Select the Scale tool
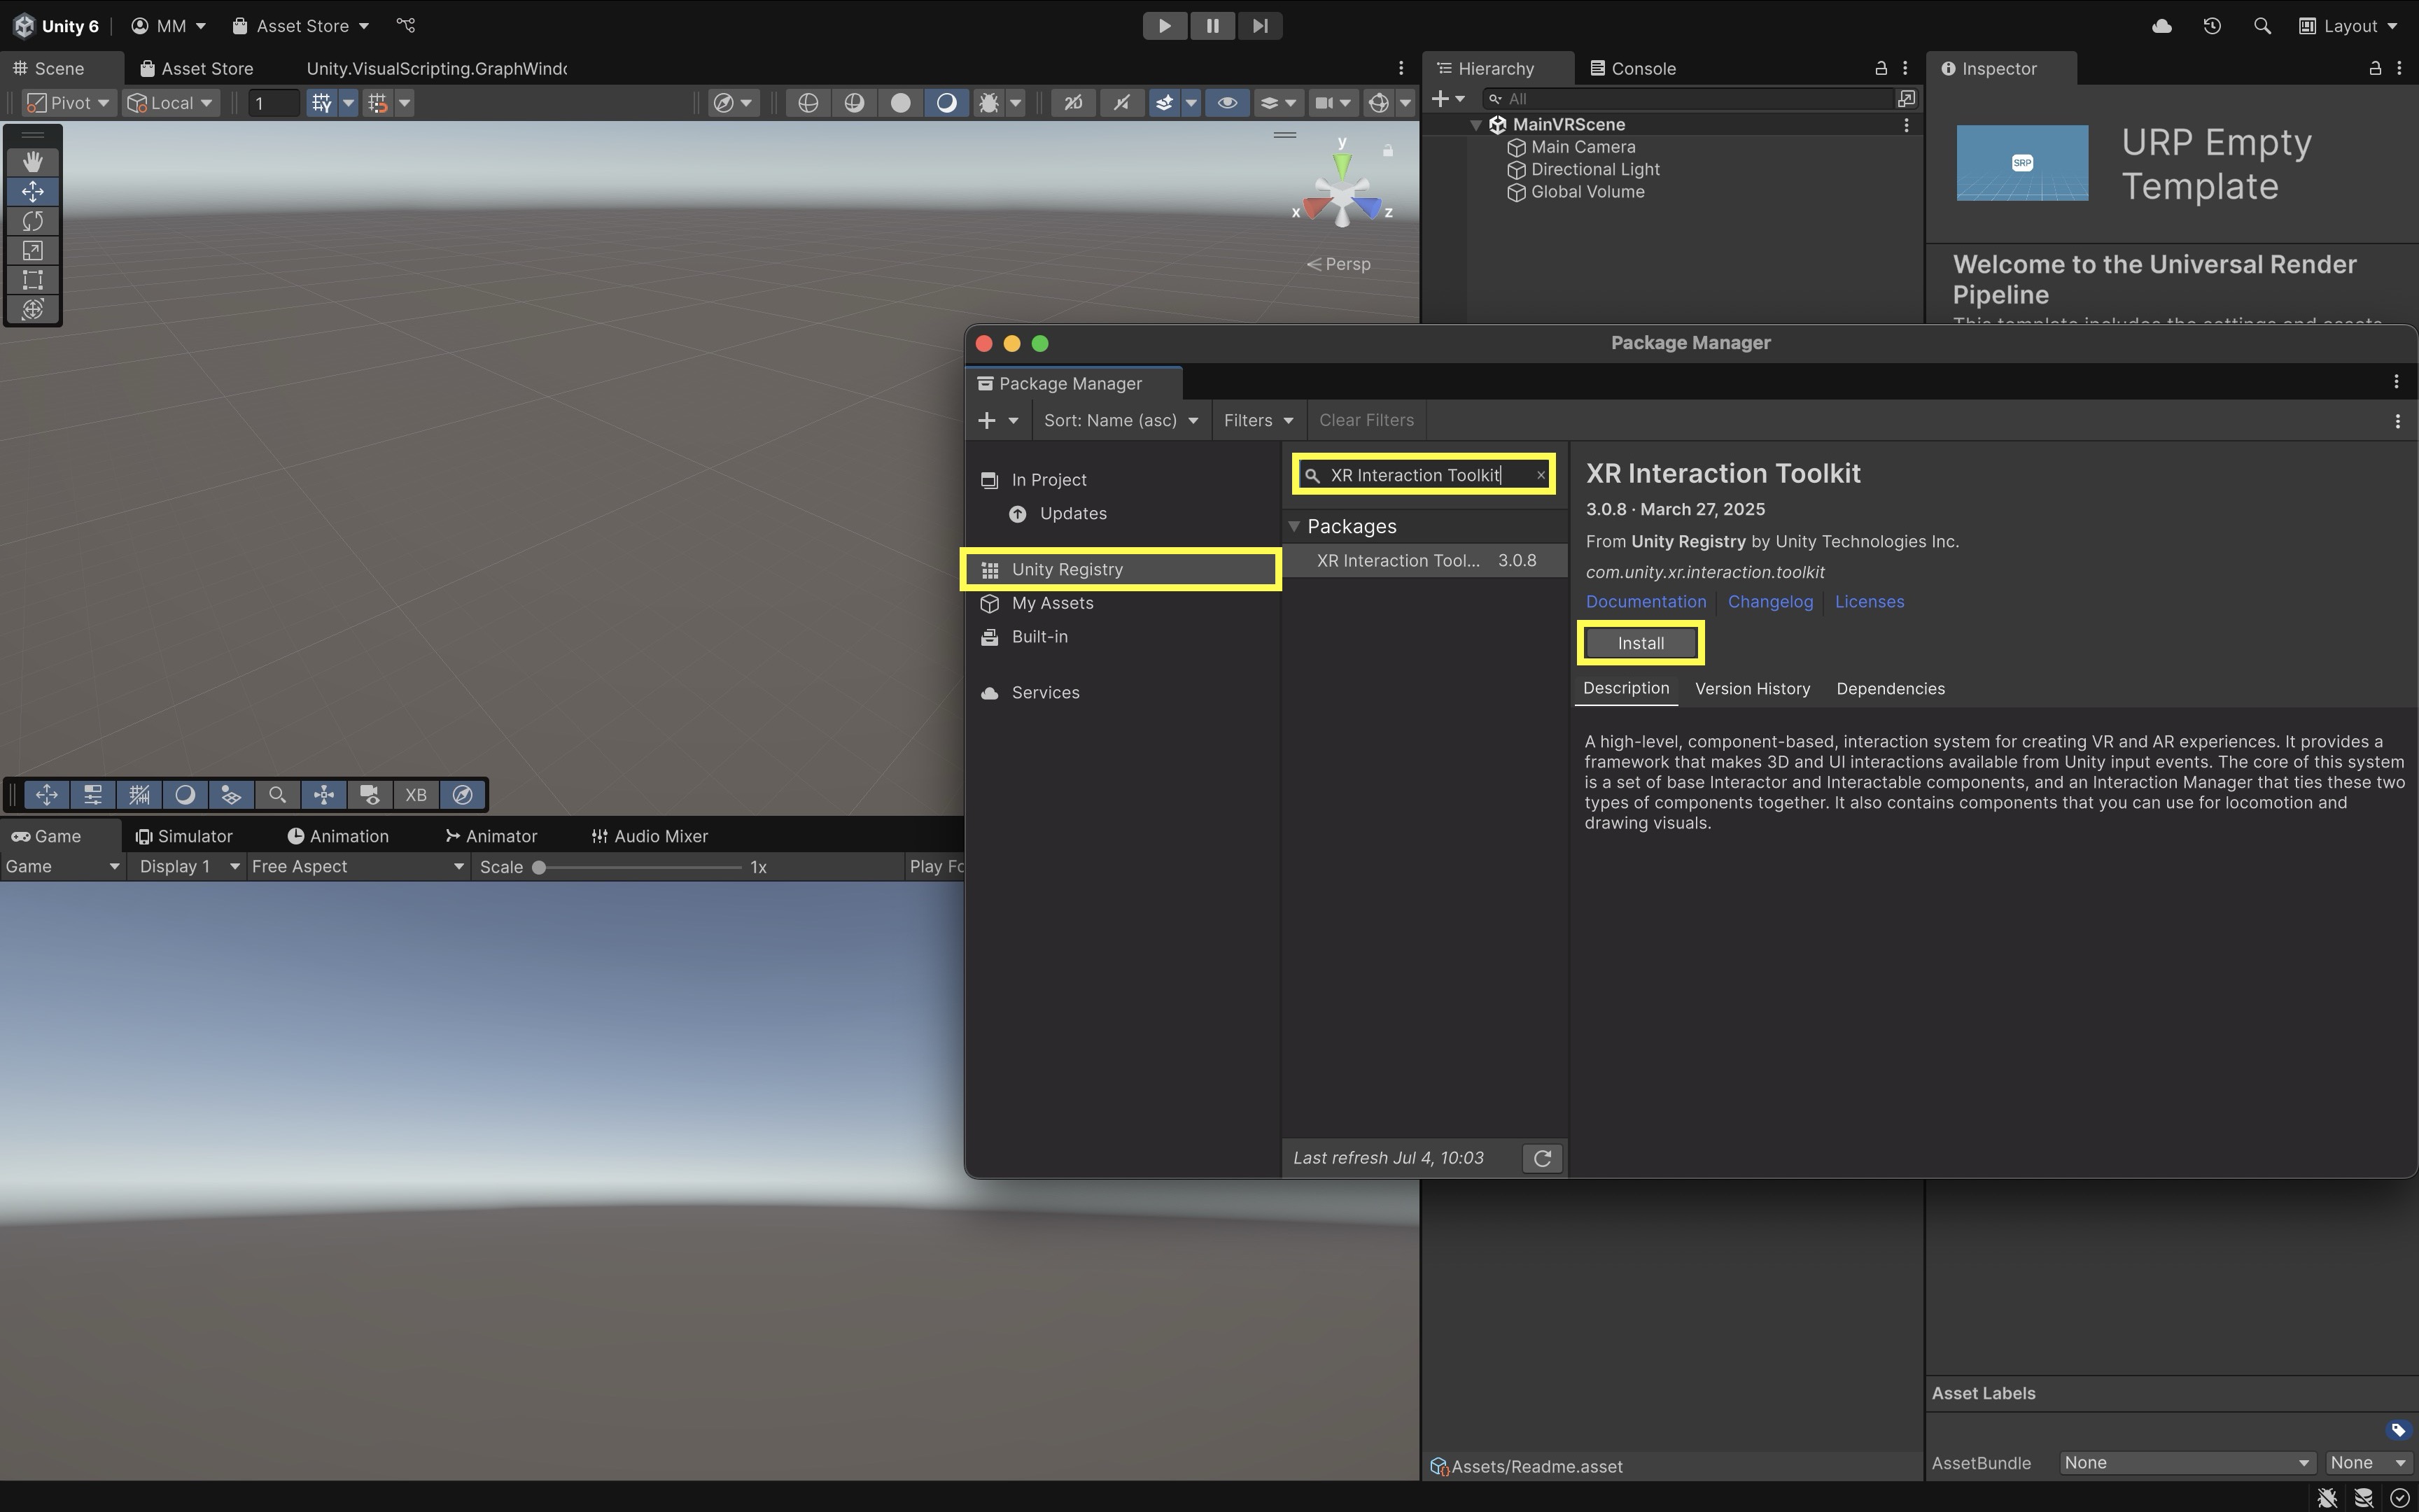This screenshot has height=1512, width=2419. point(32,250)
